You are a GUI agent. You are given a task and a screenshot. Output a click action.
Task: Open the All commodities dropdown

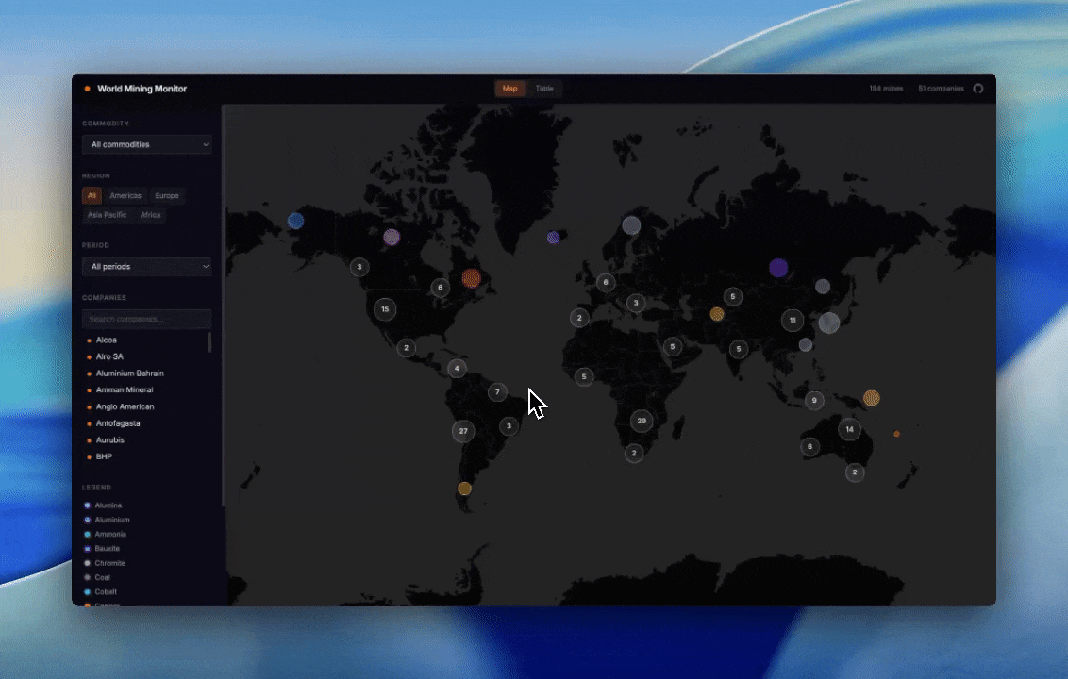point(146,144)
